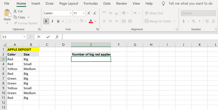Open the Alignment group dialog launcher
Screen dimensions: 218x110
pos(177,29)
